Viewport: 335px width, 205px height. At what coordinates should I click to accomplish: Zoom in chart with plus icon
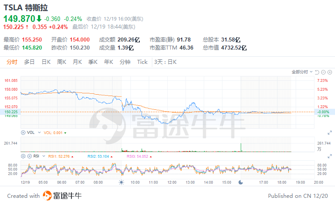tap(330, 72)
